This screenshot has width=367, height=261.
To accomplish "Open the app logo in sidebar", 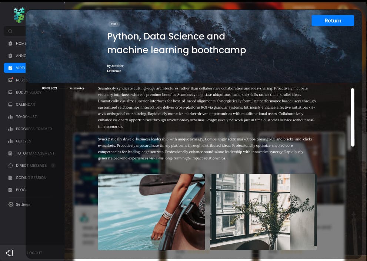I will (x=19, y=15).
